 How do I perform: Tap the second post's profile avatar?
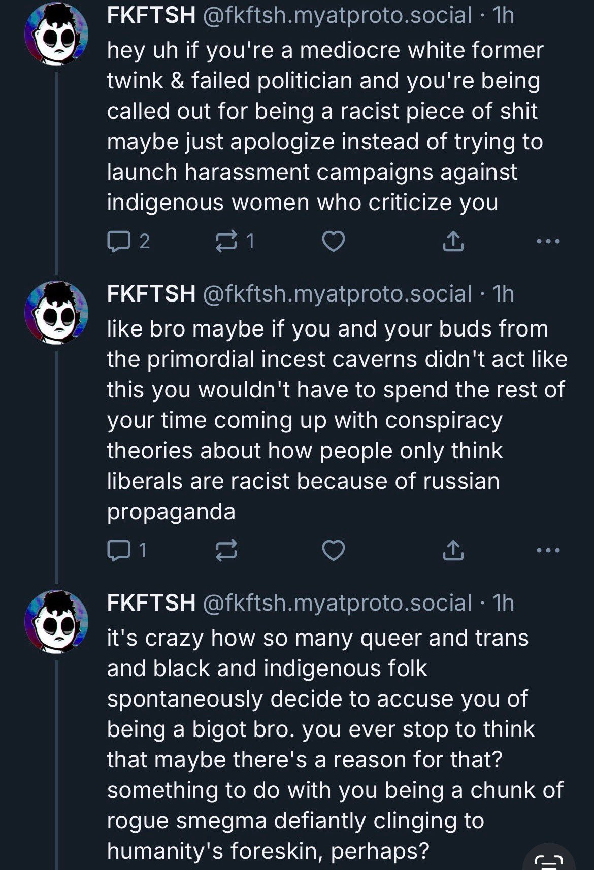(x=57, y=313)
